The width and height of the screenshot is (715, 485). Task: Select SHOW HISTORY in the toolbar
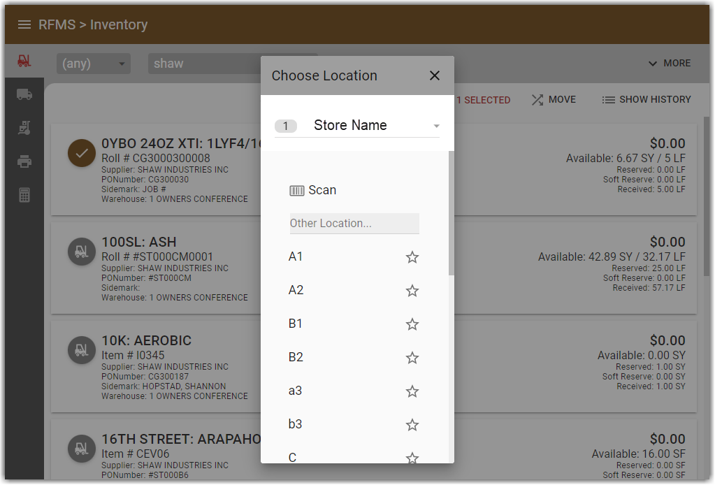click(x=646, y=99)
